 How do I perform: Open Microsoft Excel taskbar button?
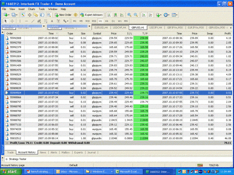[x=129, y=172]
